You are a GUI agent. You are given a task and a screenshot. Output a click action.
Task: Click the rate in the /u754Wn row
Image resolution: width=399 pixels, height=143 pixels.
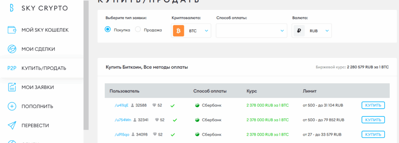click(x=268, y=120)
